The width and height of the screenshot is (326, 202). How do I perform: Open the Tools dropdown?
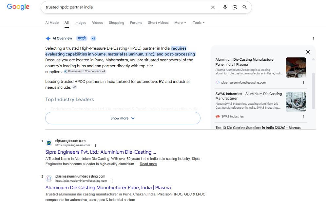tap(199, 23)
